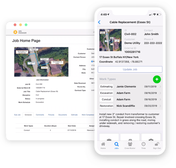
Task: Switch to the Comments tab
Action: pos(40,115)
